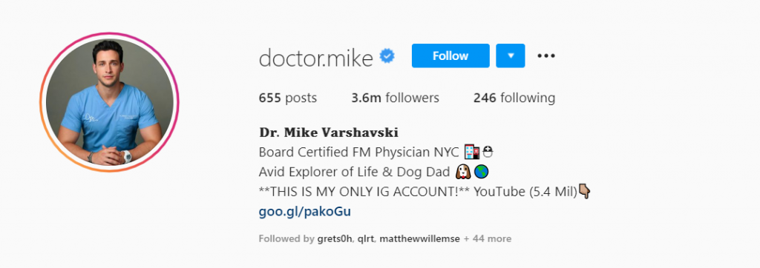Image resolution: width=760 pixels, height=268 pixels.
Task: Open the goo.gl/pakoGu link
Action: (x=305, y=212)
